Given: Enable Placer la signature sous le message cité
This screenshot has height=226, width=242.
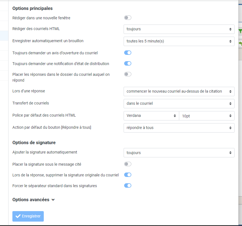Looking at the screenshot, I should 127,164.
